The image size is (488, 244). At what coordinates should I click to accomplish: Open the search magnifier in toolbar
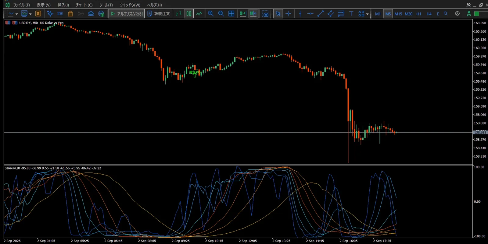click(x=446, y=14)
